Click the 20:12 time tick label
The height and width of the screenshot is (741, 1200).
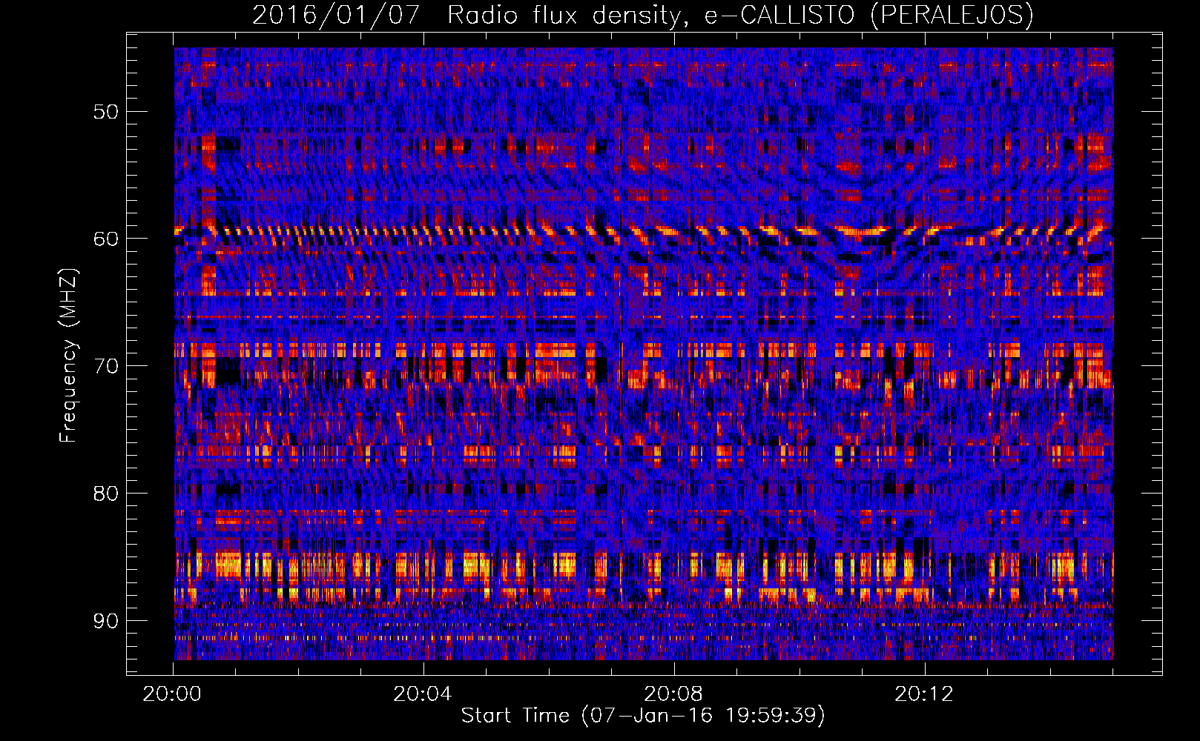click(x=923, y=694)
